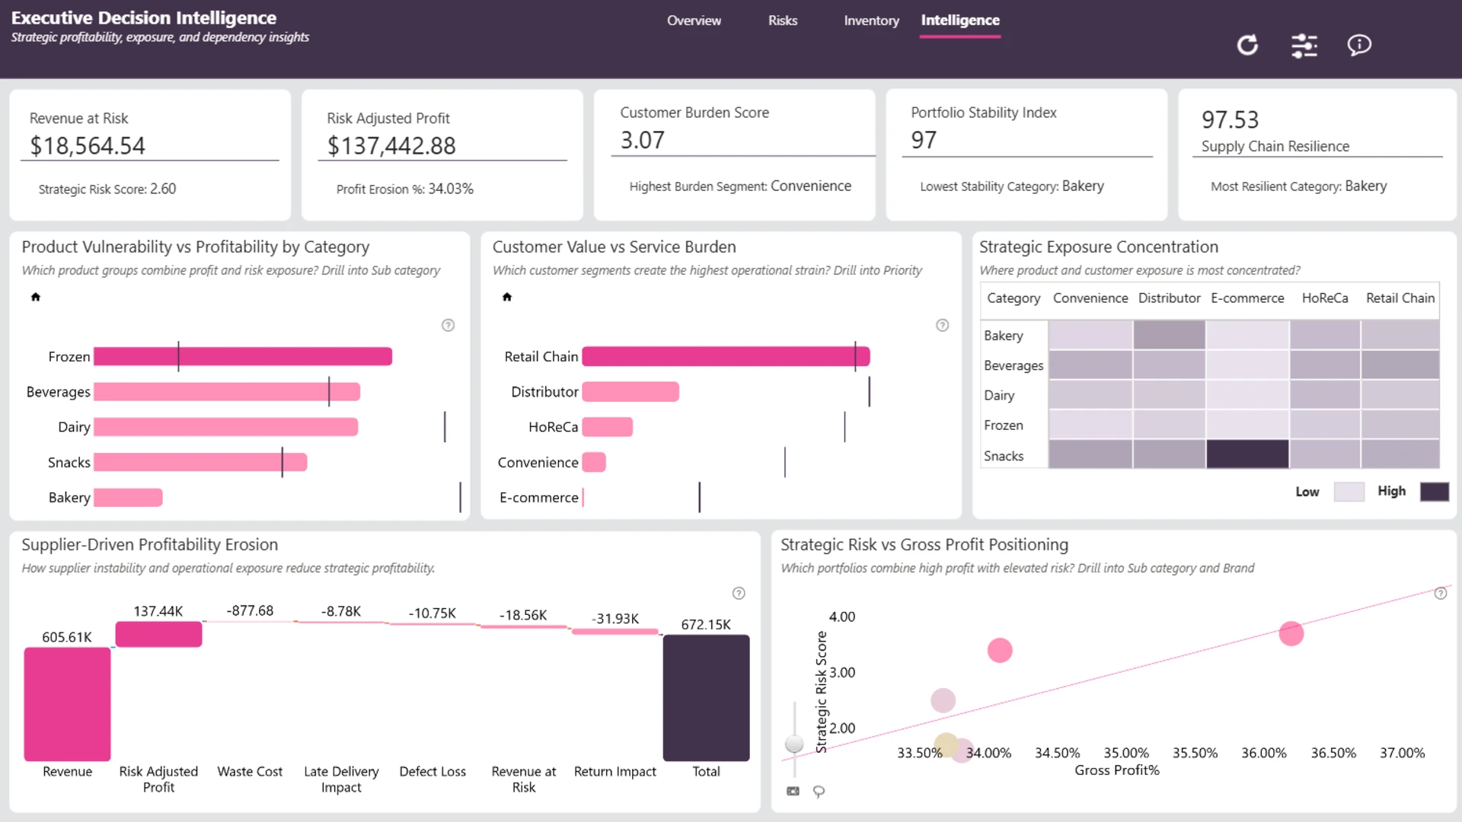Go to the Inventory tab
Image resolution: width=1462 pixels, height=822 pixels.
coord(871,21)
